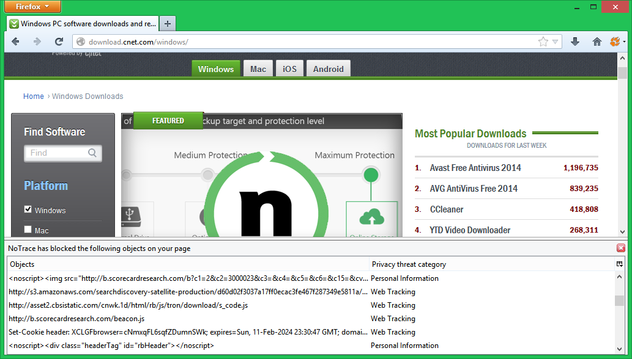Click download count 268,311
632x359 pixels.
(x=584, y=230)
